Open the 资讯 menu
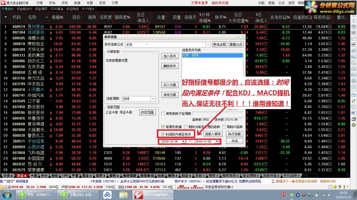This screenshot has width=357, height=200. [x=65, y=3]
